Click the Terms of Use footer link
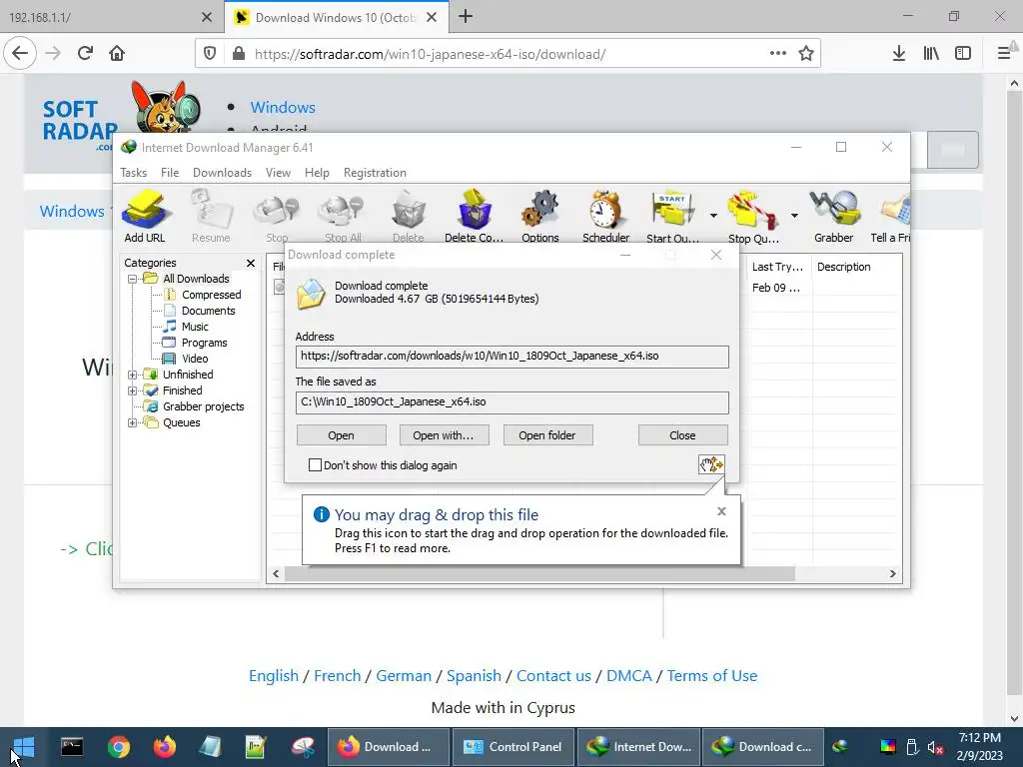This screenshot has width=1023, height=767. tap(711, 676)
